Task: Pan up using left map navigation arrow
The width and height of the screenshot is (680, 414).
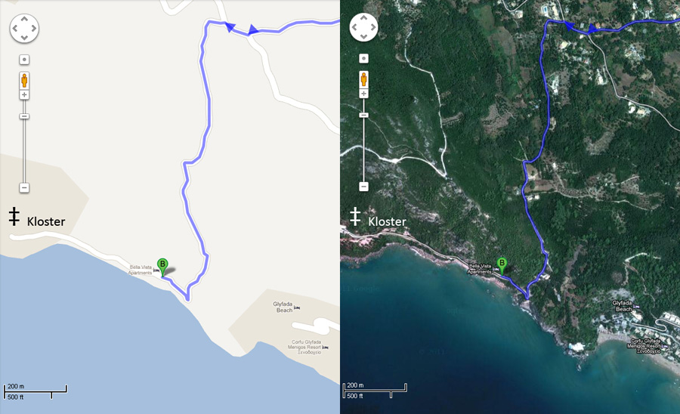Action: click(x=24, y=19)
